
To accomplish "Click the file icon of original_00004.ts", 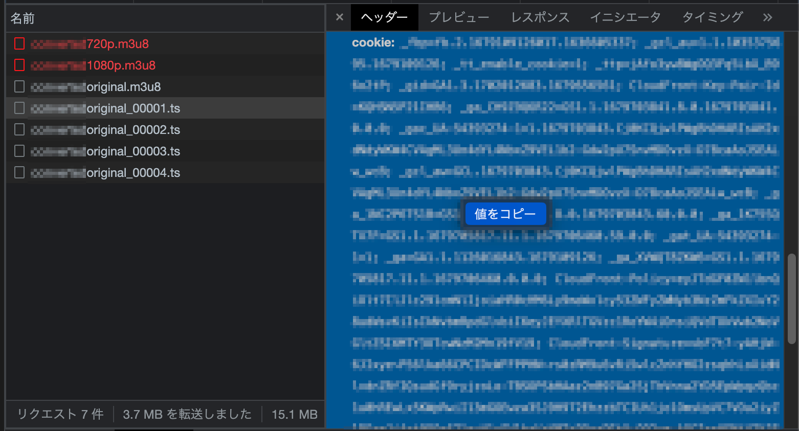I will (x=19, y=173).
